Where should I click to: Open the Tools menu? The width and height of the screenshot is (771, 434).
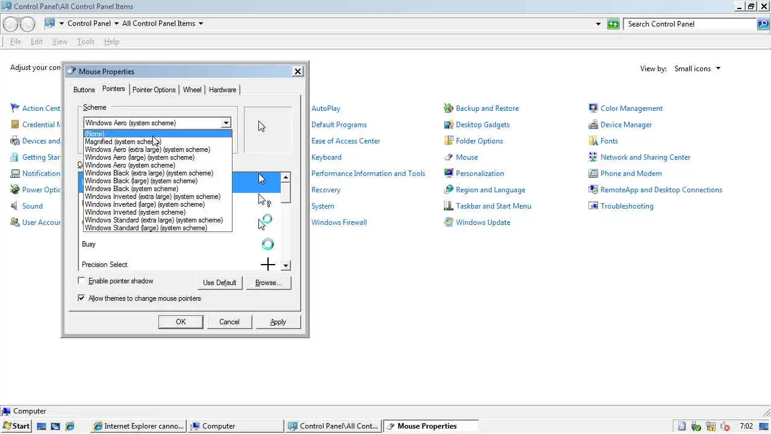(x=86, y=42)
